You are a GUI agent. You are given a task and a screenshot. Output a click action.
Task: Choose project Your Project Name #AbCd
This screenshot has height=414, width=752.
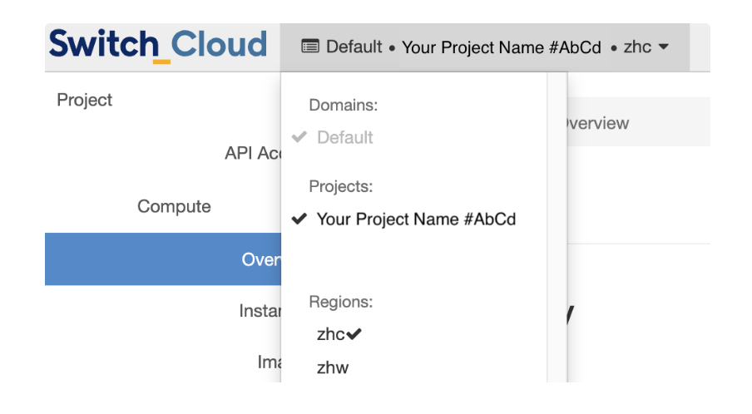point(416,219)
